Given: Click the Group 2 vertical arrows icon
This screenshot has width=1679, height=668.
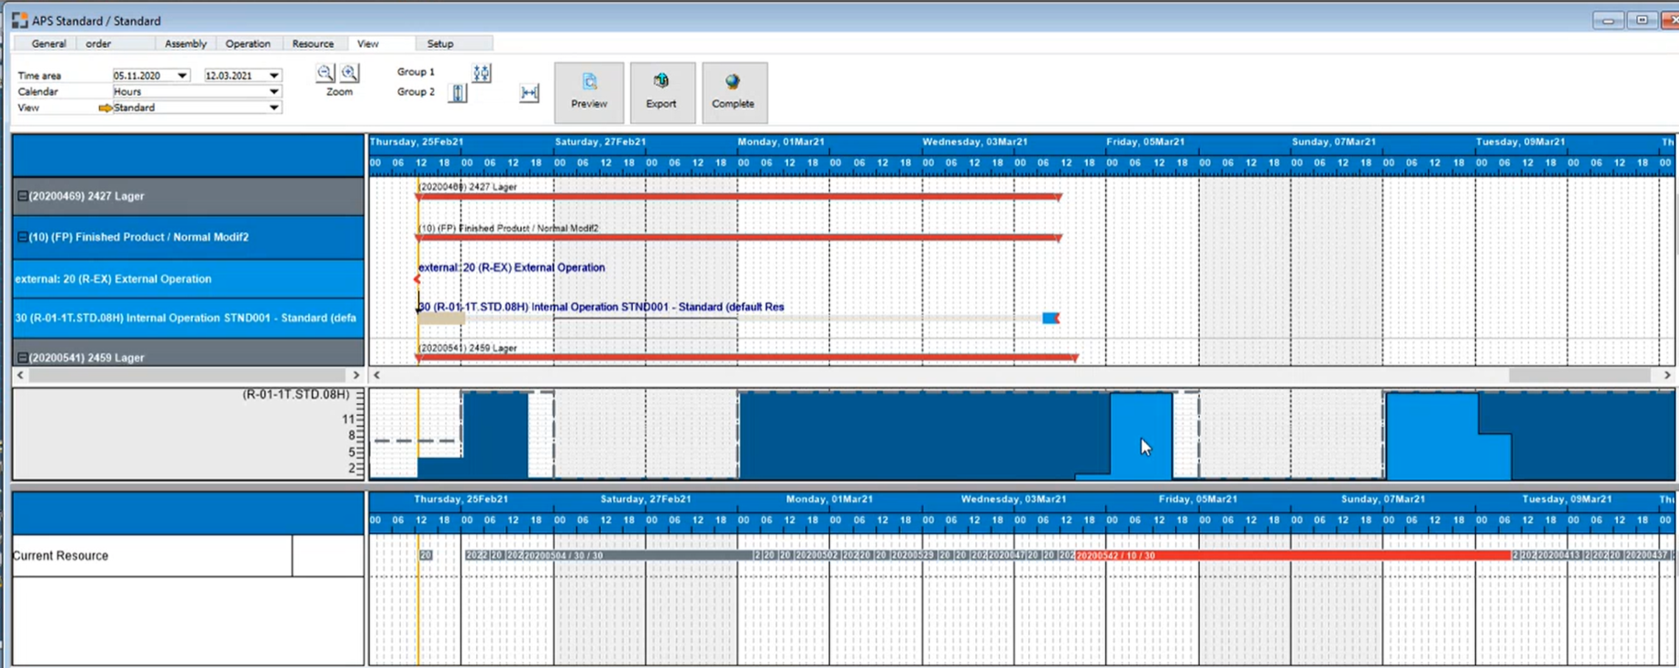Looking at the screenshot, I should [458, 93].
